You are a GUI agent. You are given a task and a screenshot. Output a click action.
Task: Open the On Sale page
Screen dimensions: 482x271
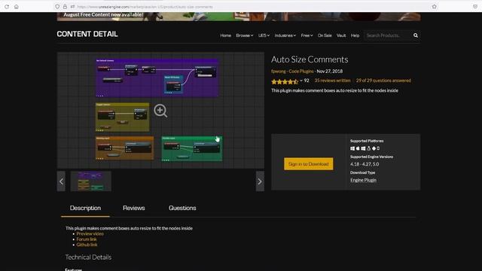[325, 35]
